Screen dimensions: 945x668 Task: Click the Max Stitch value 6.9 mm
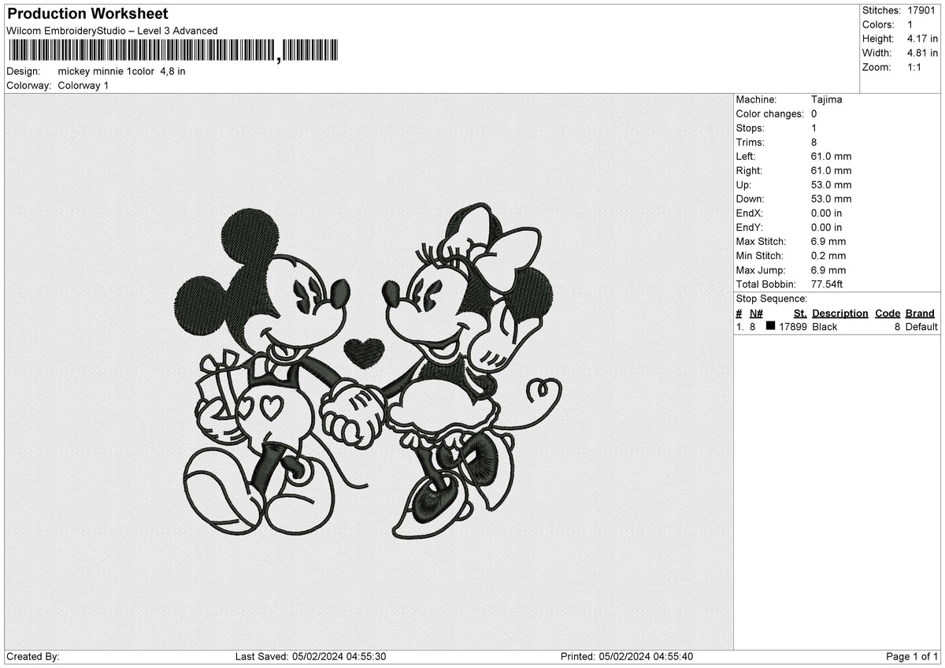828,241
